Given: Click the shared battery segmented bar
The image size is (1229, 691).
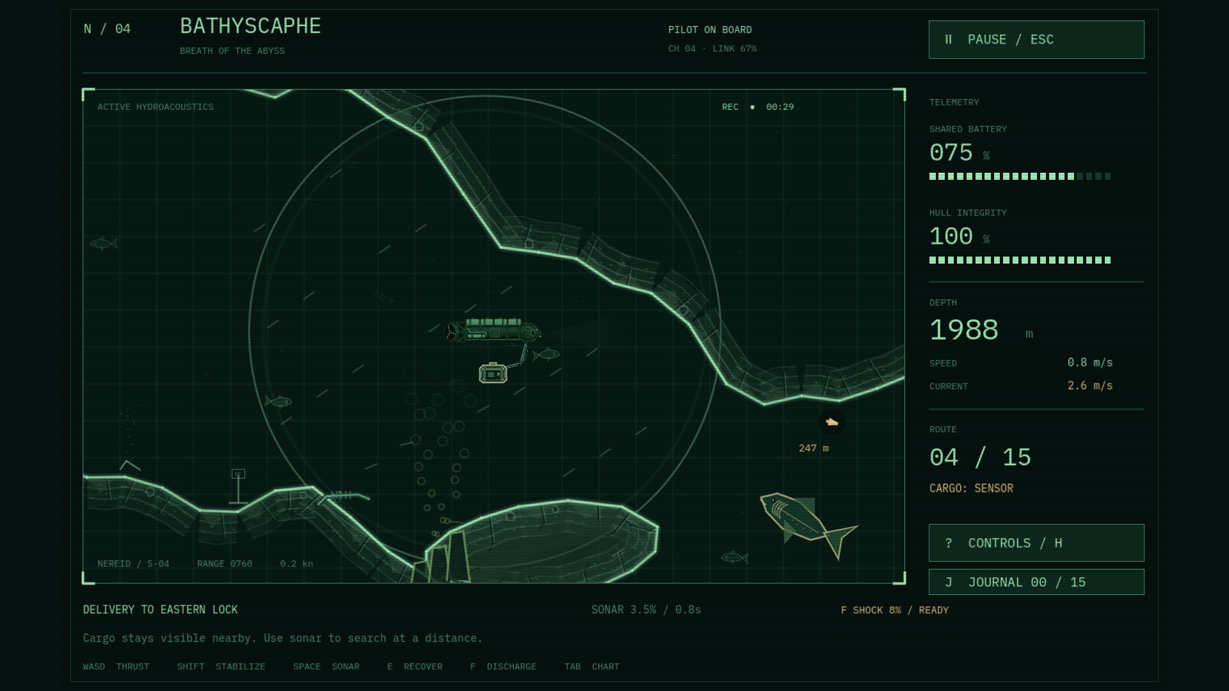Looking at the screenshot, I should pyautogui.click(x=1020, y=177).
